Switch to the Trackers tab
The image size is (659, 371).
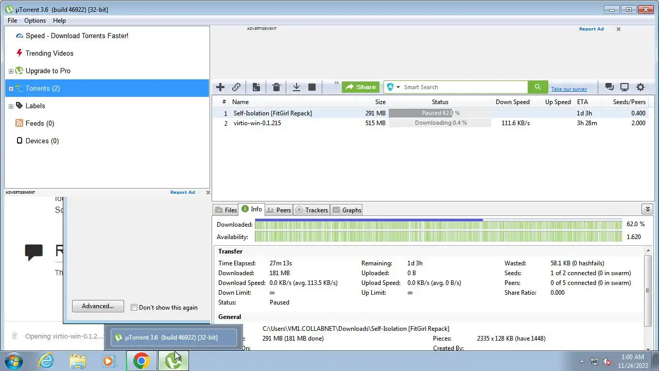click(x=311, y=210)
